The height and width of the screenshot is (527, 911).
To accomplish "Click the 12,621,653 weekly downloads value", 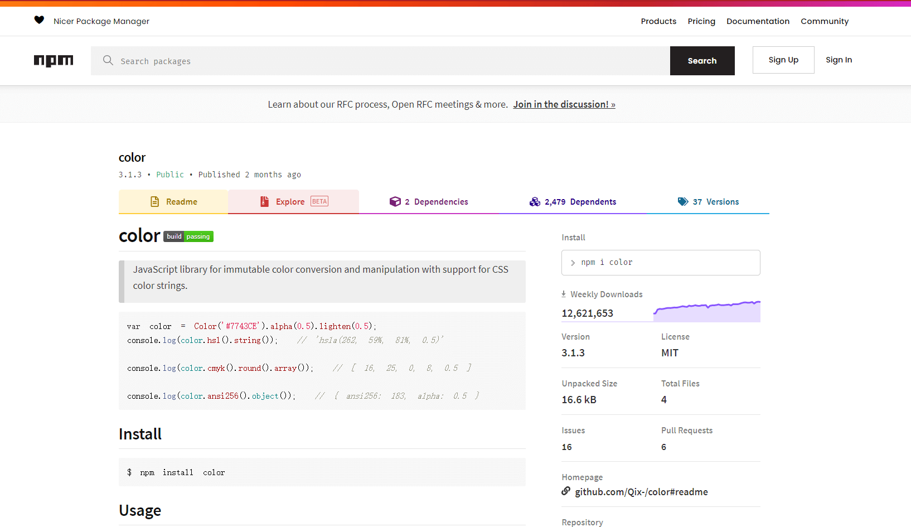I will [588, 313].
